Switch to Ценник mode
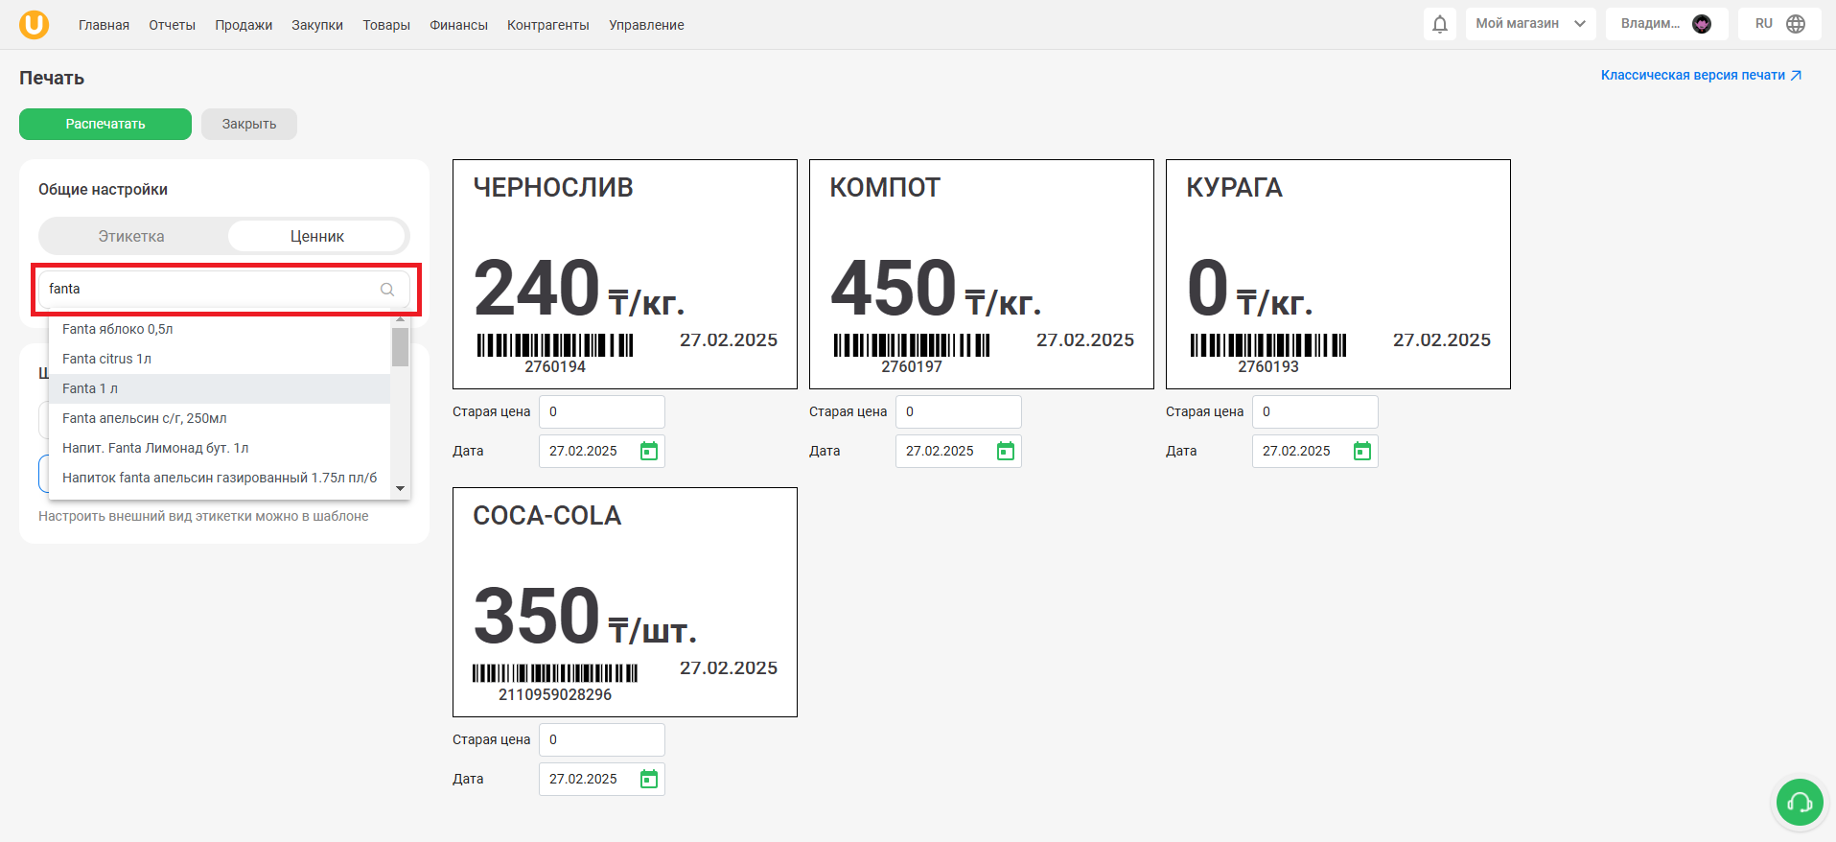This screenshot has height=842, width=1836. [x=317, y=236]
